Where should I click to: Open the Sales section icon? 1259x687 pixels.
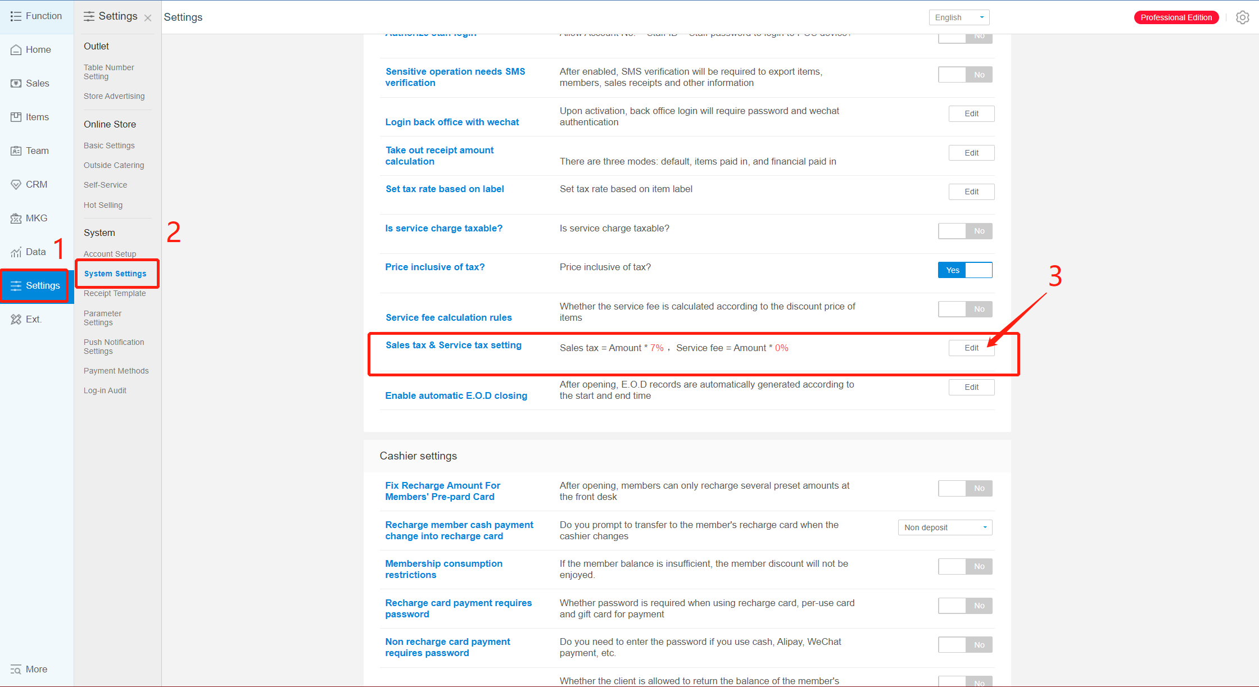(16, 84)
